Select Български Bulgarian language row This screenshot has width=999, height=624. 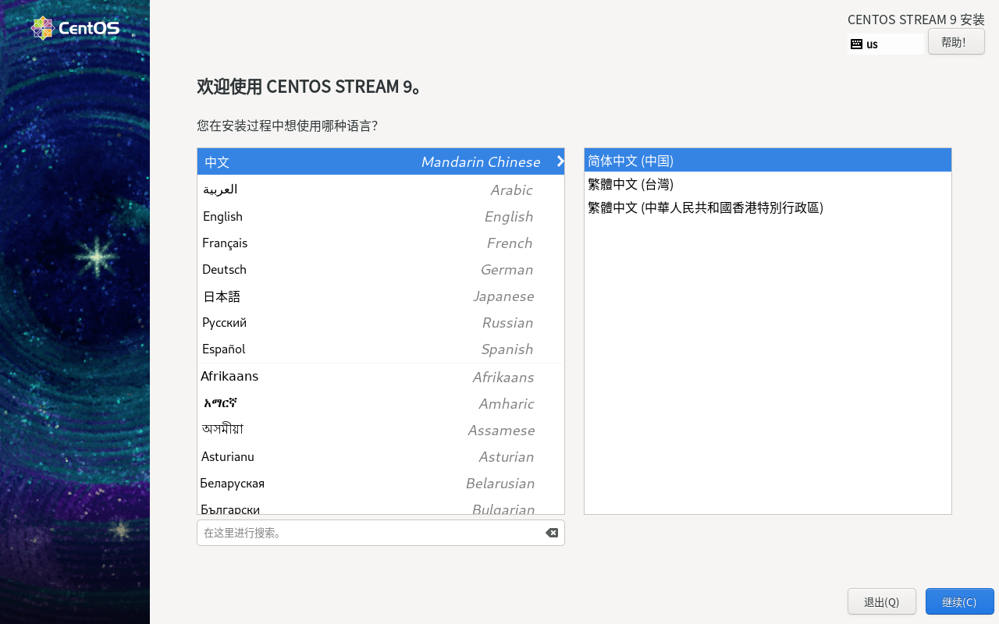pos(381,505)
